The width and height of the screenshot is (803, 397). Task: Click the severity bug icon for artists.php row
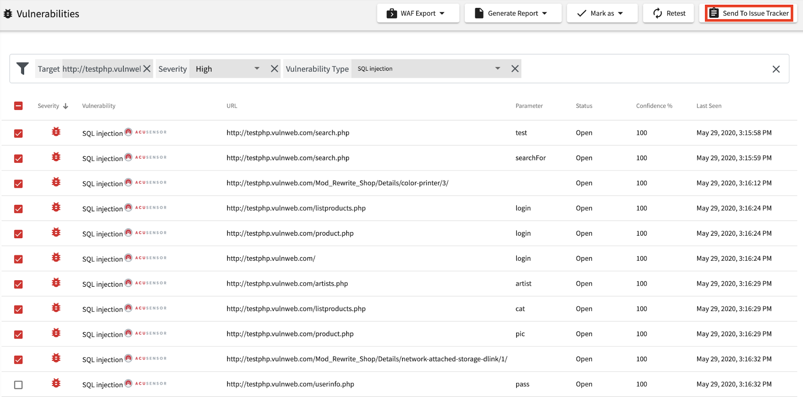56,283
